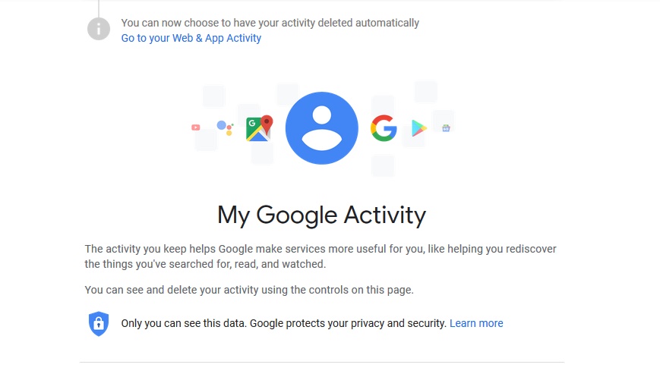The height and width of the screenshot is (374, 660).
Task: Click the small blue store basket icon
Action: [446, 128]
